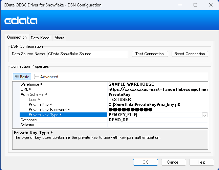Confirm settings with the OK button
219x170 pixels.
[145, 162]
